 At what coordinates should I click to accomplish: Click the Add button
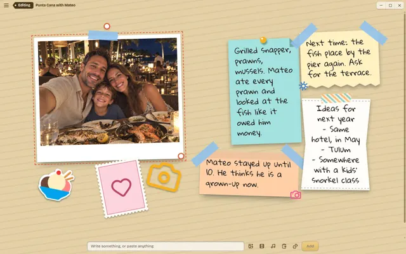point(310,246)
